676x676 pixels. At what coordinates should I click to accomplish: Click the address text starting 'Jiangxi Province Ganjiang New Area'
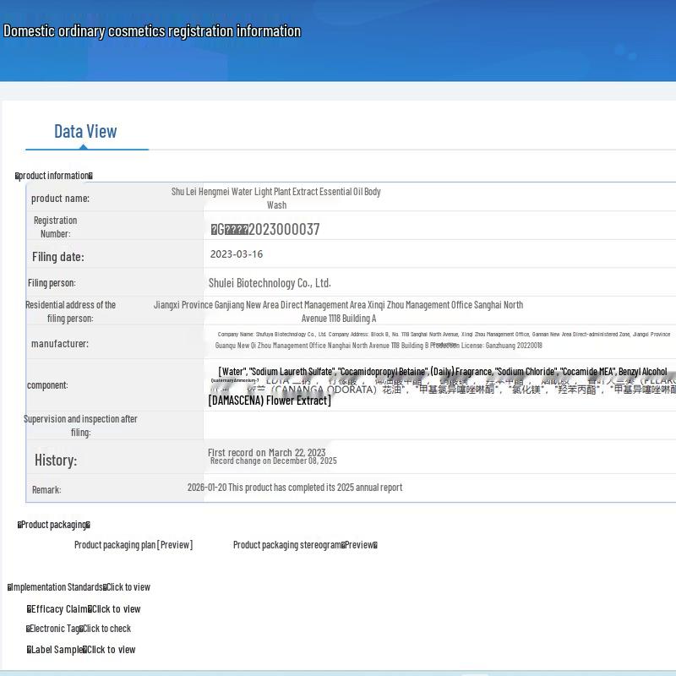[339, 311]
